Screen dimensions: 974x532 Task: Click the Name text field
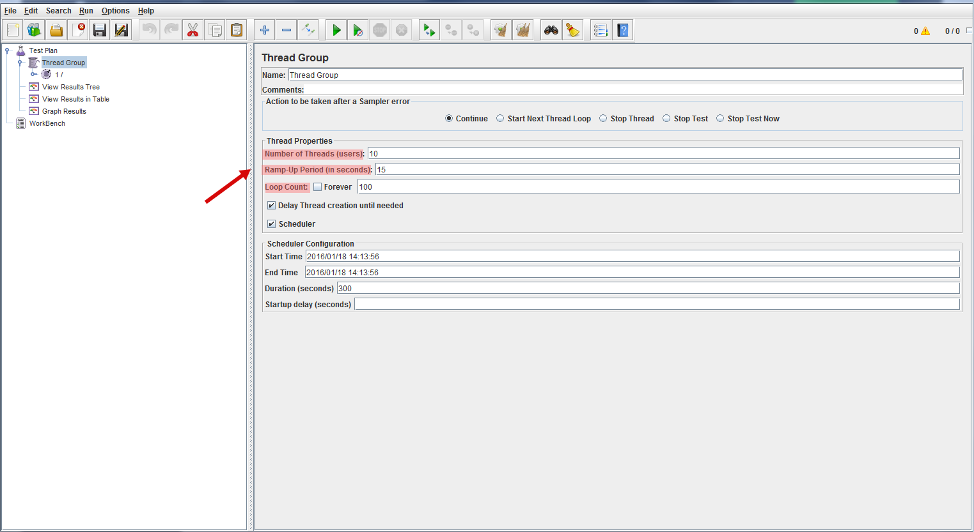625,75
